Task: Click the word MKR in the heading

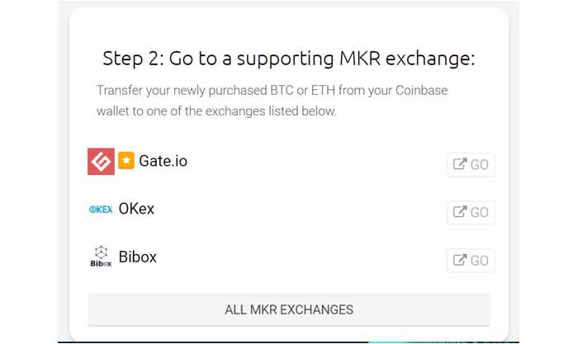Action: (360, 59)
